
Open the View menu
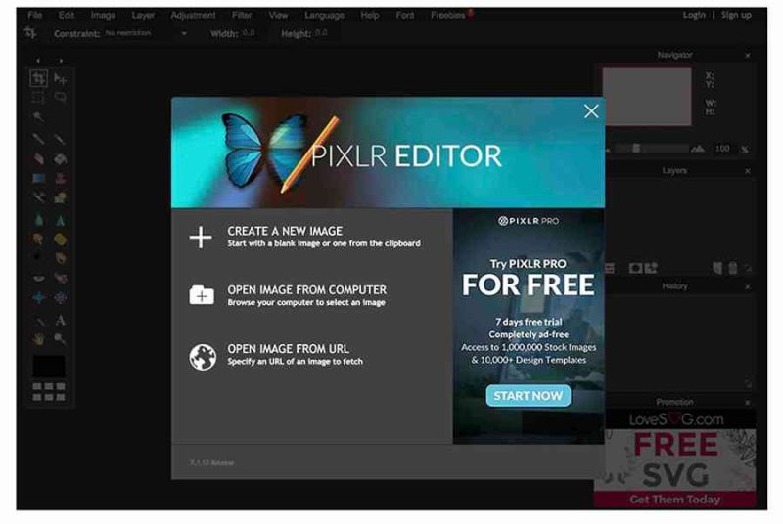(x=278, y=15)
